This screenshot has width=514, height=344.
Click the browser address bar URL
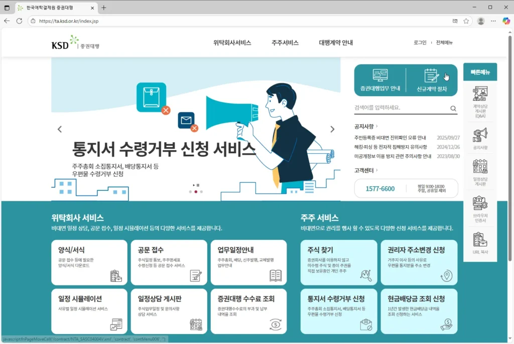point(68,21)
